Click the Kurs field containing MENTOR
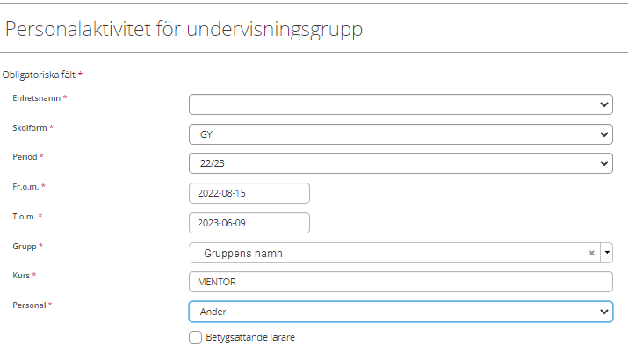 point(401,282)
